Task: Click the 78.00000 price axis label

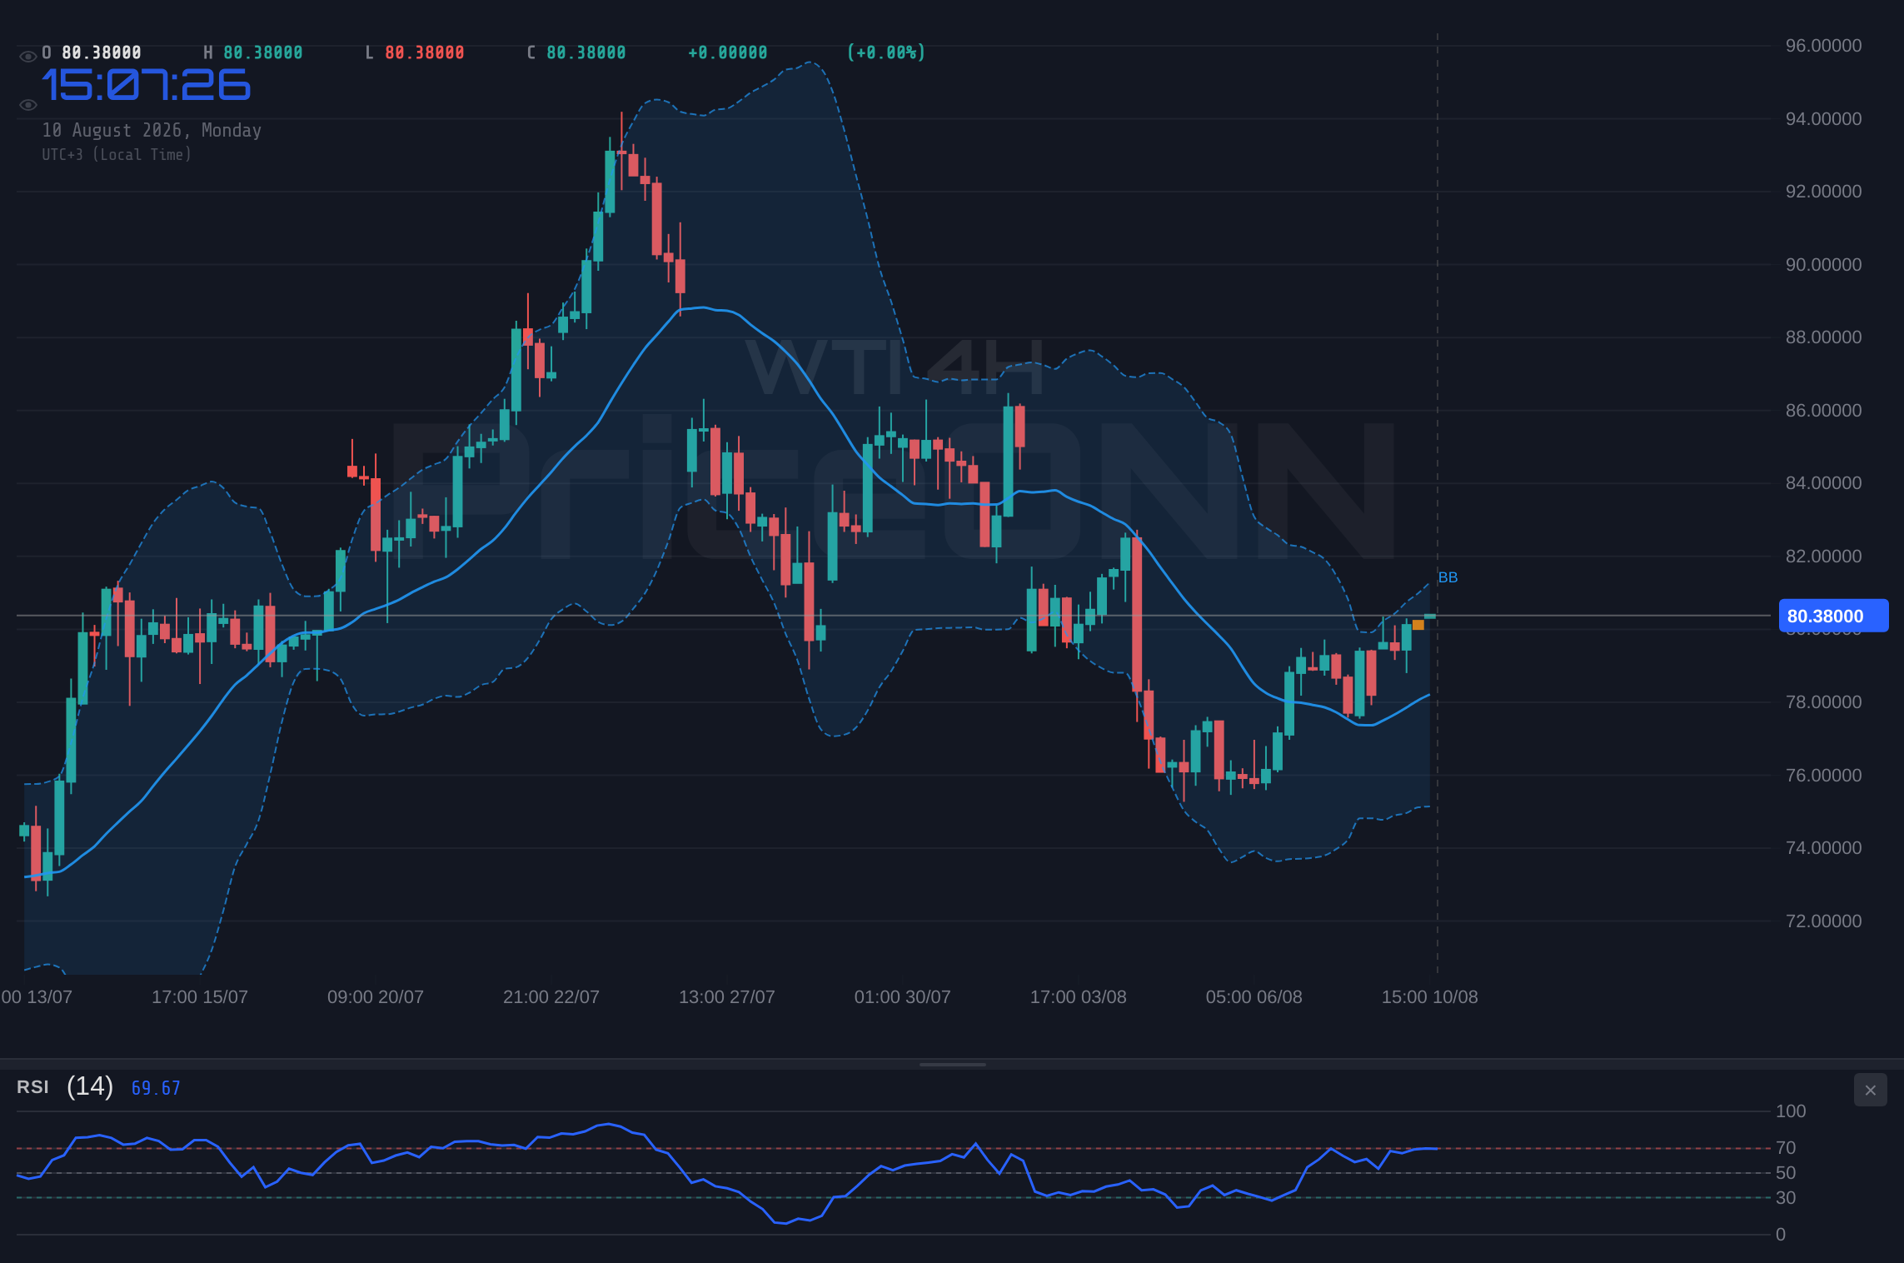Action: coord(1823,702)
